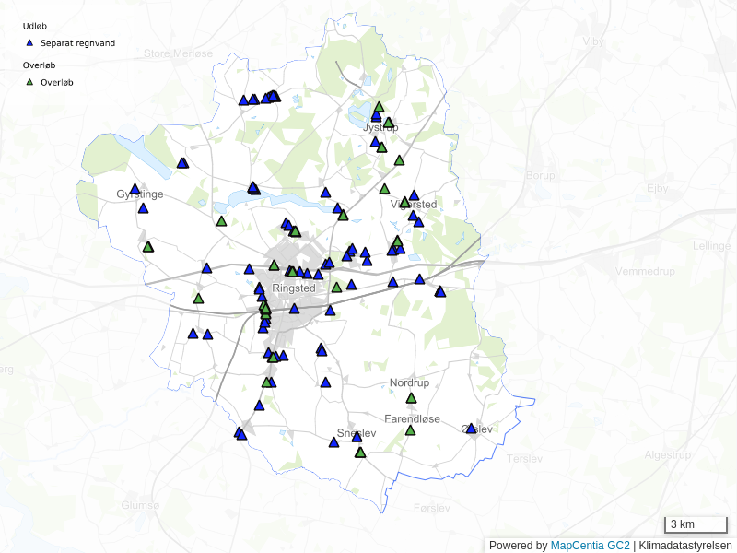The height and width of the screenshot is (553, 737).
Task: Click the blue Separat regnvand legend triangle
Action: click(29, 43)
